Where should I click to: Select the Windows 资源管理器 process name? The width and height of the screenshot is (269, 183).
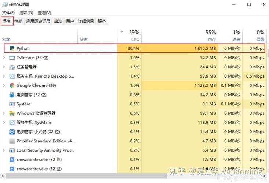pyautogui.click(x=36, y=113)
